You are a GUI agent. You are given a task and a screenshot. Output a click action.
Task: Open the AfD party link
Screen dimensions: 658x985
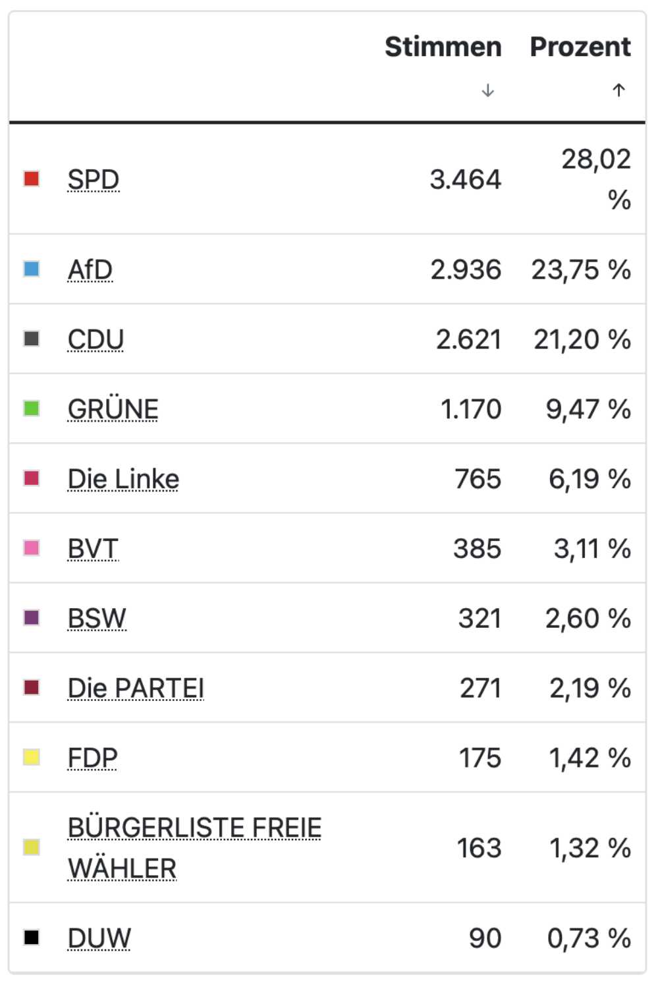(x=90, y=269)
